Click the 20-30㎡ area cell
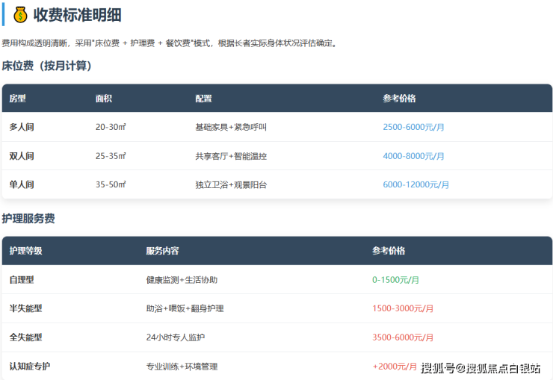This screenshot has height=380, width=553. 111,127
